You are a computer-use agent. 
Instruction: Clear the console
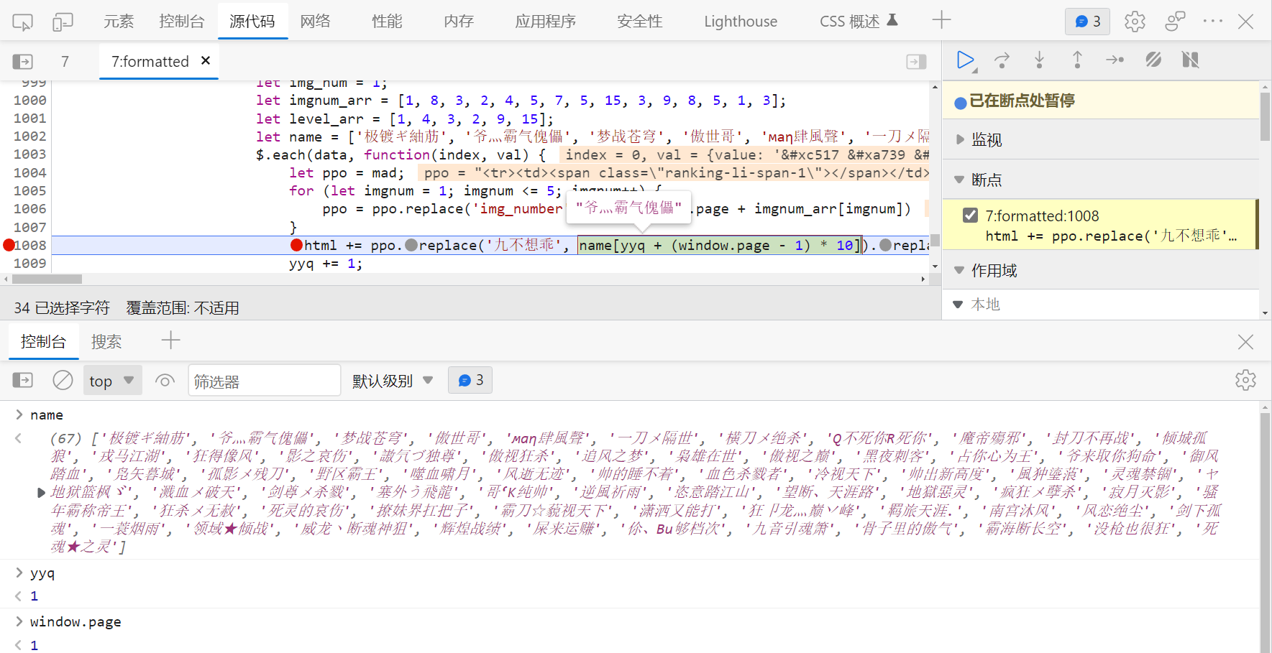coord(63,380)
